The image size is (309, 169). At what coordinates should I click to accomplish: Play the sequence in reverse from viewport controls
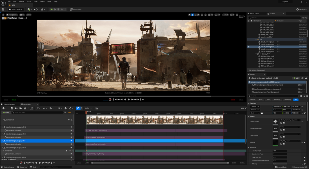[x=125, y=99]
